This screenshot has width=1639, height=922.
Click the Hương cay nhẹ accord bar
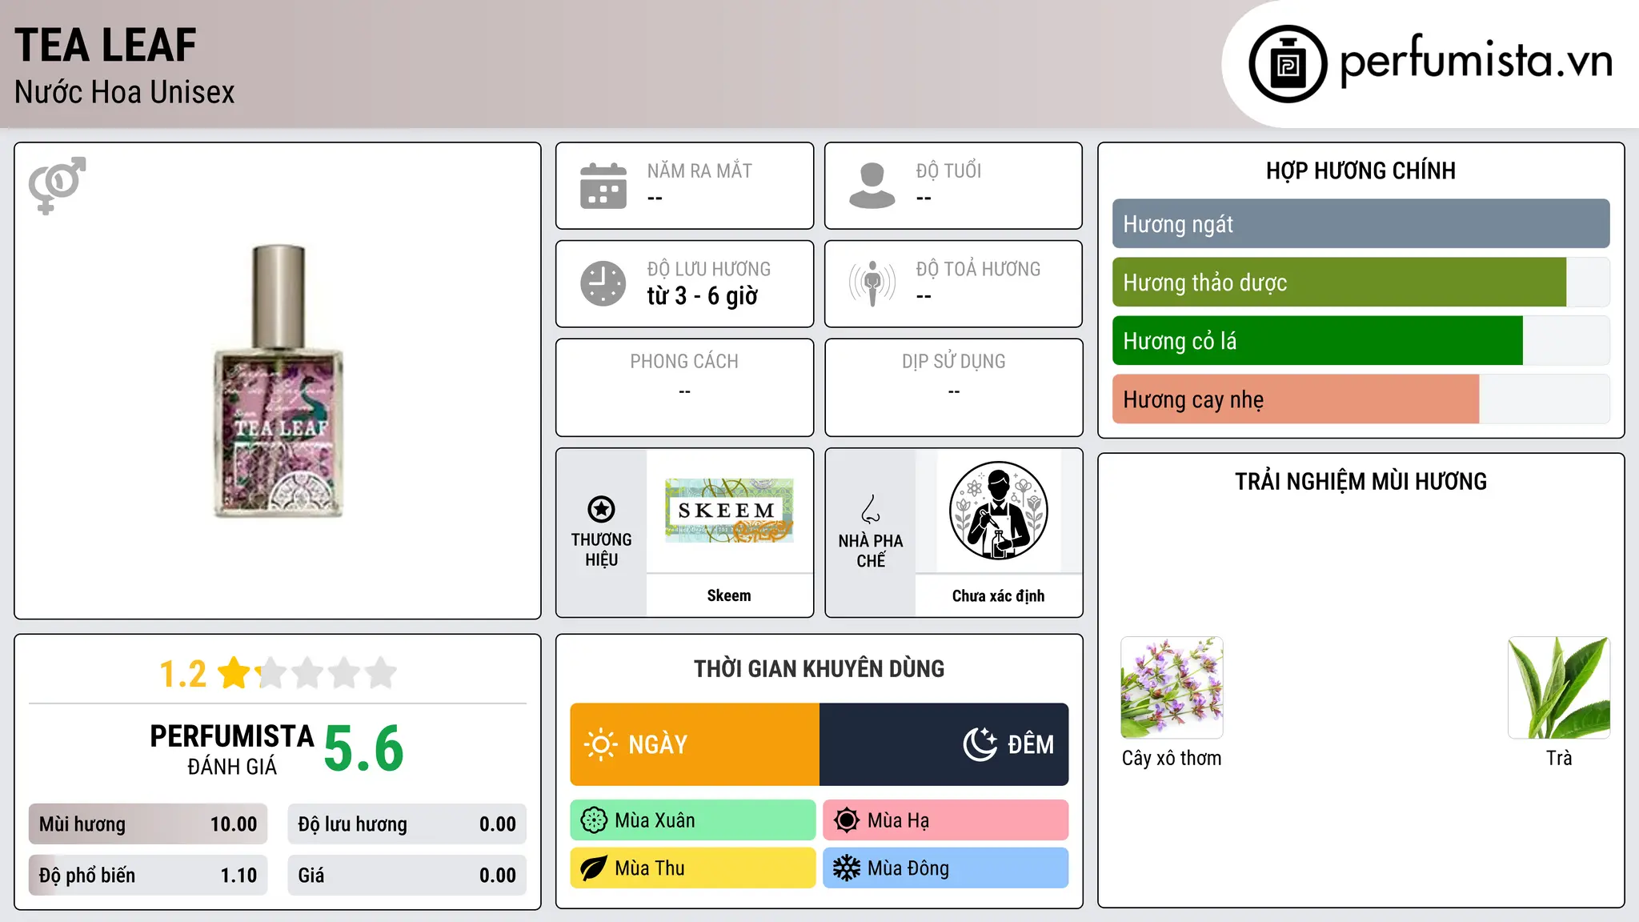1360,399
